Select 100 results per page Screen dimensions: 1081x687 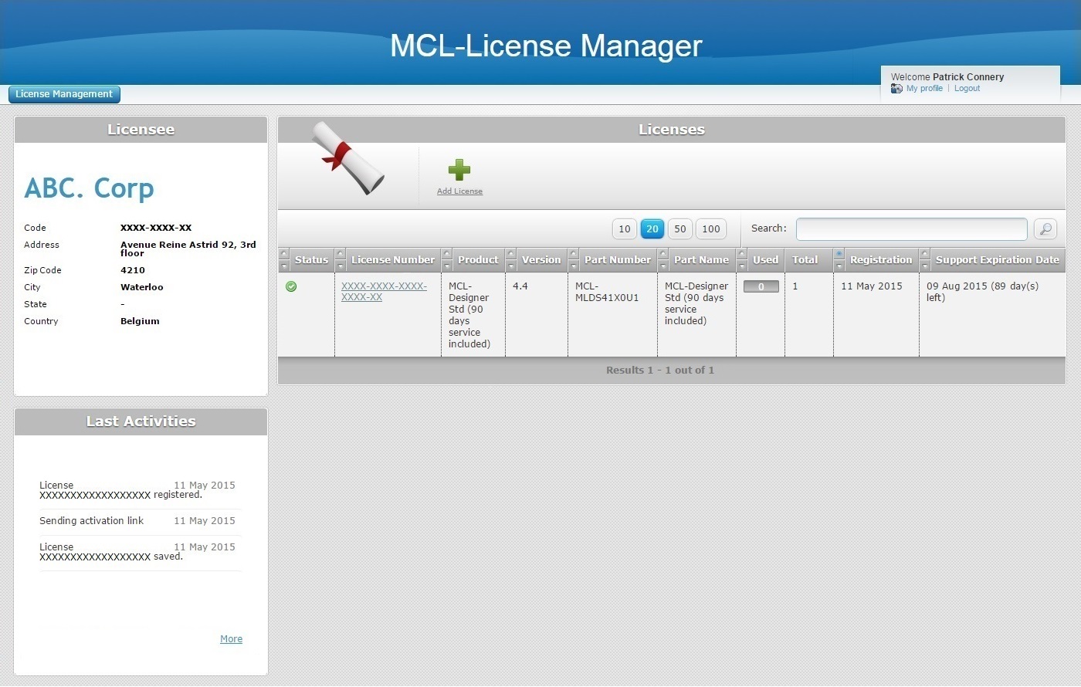pos(711,229)
